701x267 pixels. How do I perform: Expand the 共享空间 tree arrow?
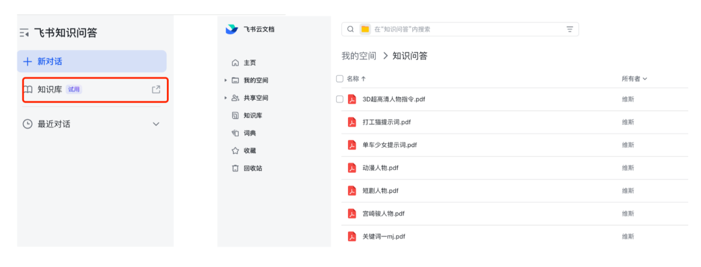226,98
